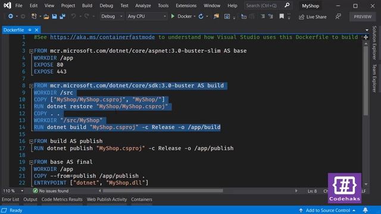Open the Analyze menu
381x214 pixels.
pyautogui.click(x=143, y=5)
